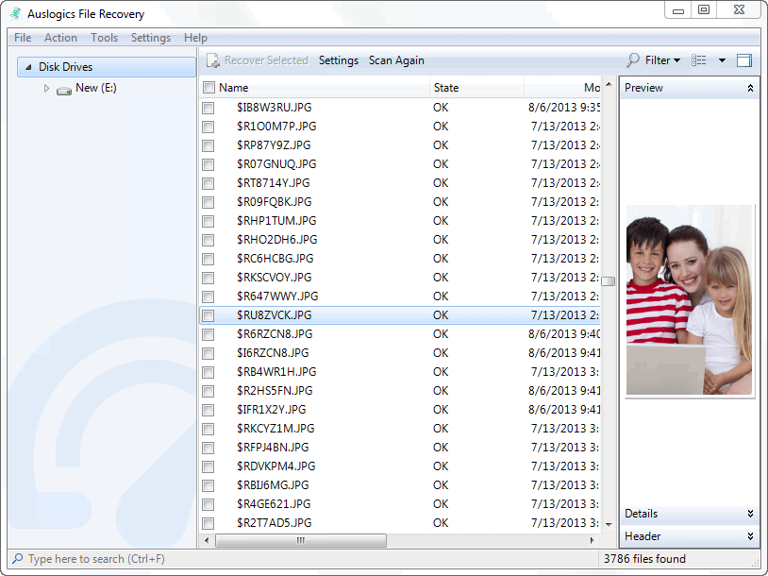Click the search magnifier icon in status bar
The width and height of the screenshot is (768, 576).
point(17,559)
